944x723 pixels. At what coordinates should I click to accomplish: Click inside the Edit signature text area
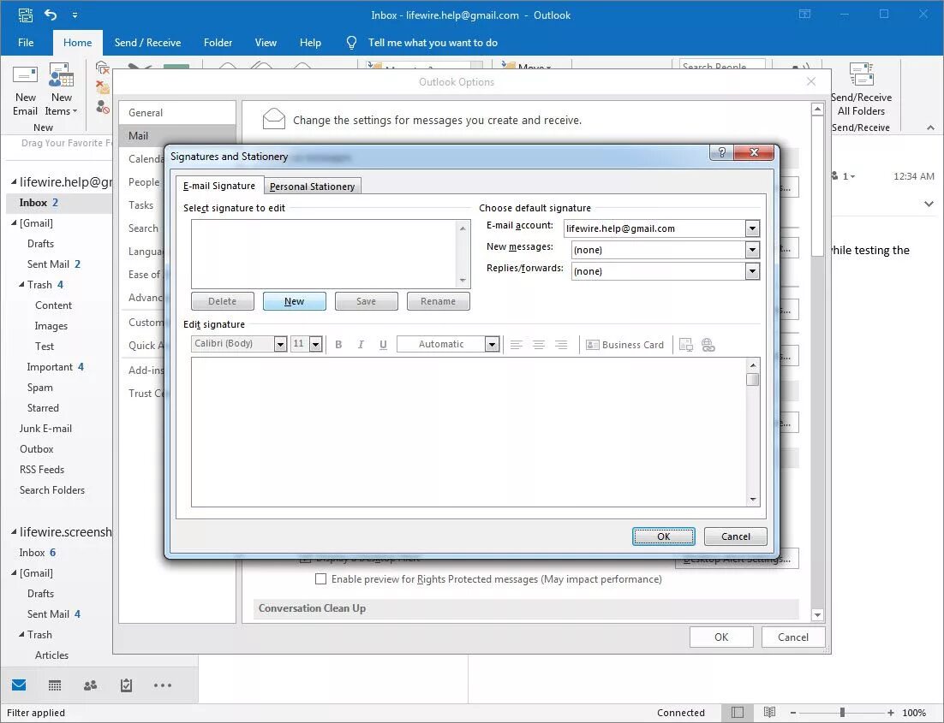[x=469, y=432]
